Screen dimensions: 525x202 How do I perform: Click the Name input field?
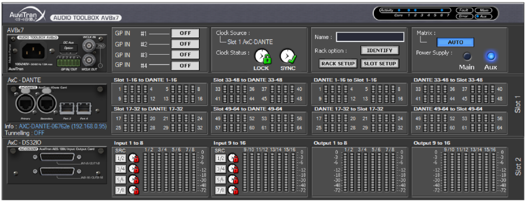tap(370, 37)
